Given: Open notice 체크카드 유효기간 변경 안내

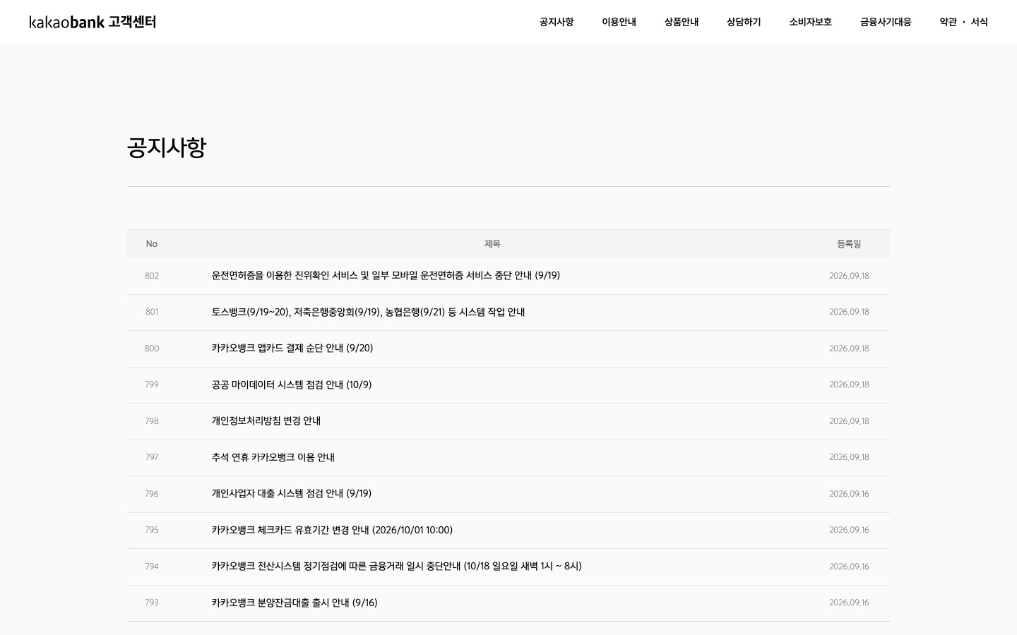Looking at the screenshot, I should click(x=332, y=530).
